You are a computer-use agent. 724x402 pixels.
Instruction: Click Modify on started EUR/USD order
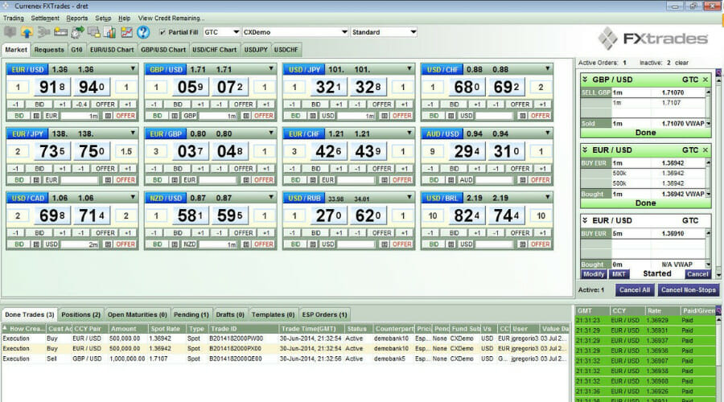coord(594,274)
